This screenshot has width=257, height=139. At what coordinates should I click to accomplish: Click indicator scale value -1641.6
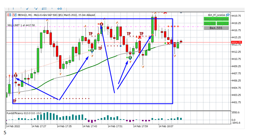(x=236, y=123)
